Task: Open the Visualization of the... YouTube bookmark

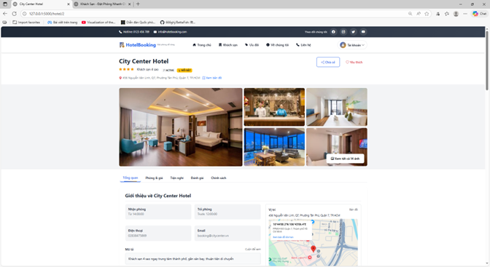Action: coord(98,22)
